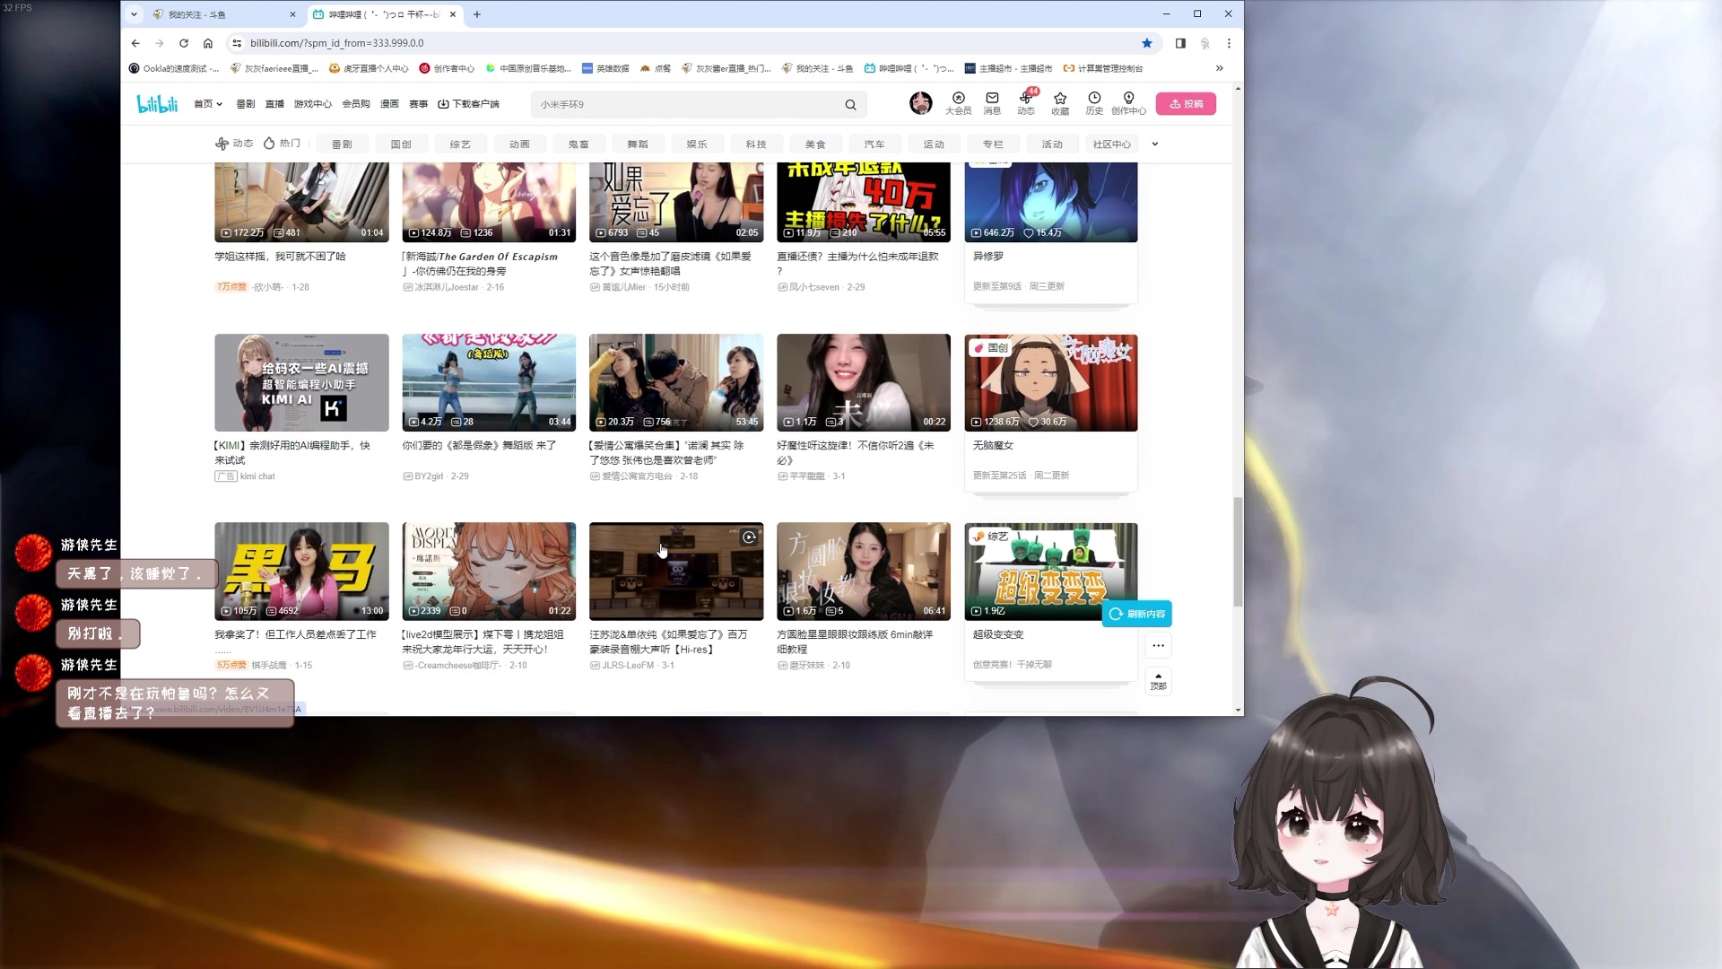Open the 历史 history clock icon
Viewport: 1722px width, 969px height.
[1094, 103]
